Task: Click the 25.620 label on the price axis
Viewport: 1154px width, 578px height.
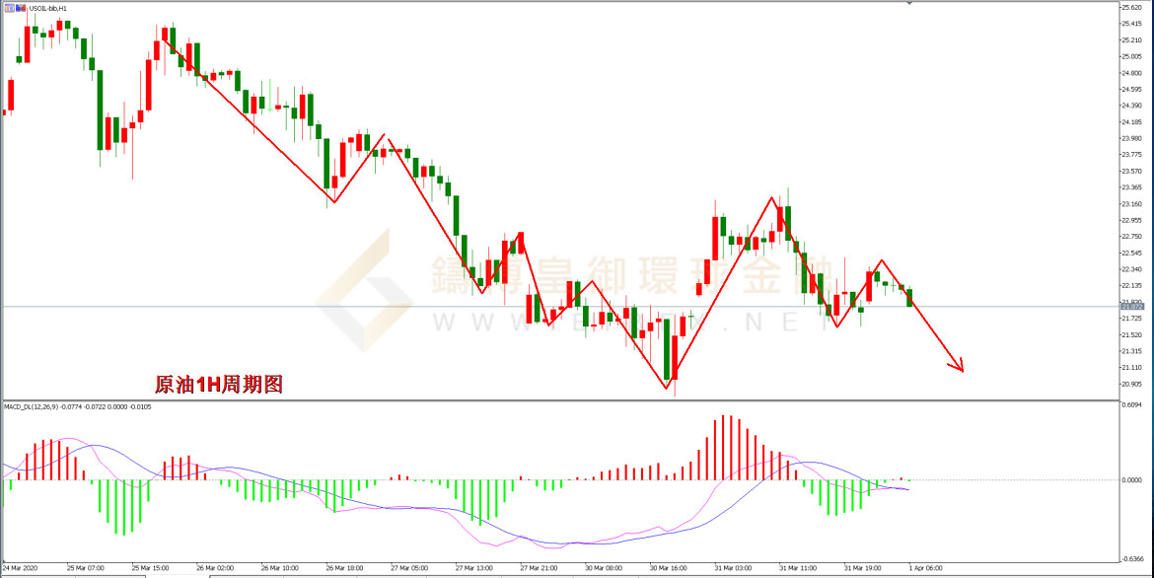Action: 1131,7
